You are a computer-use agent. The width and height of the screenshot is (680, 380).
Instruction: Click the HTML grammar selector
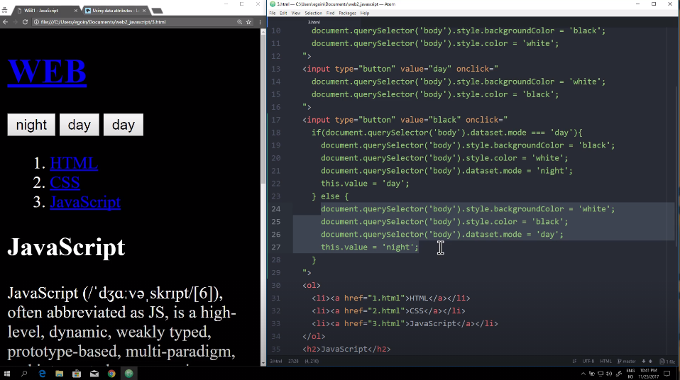pyautogui.click(x=606, y=362)
